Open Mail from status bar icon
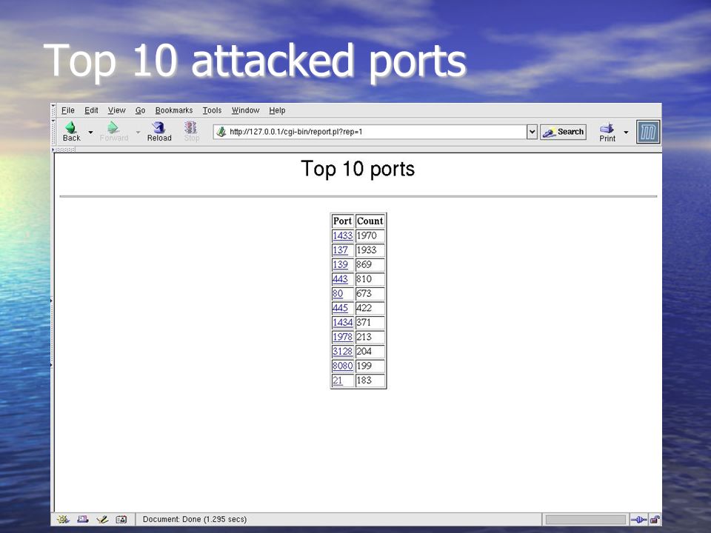The width and height of the screenshot is (711, 533). click(x=82, y=520)
